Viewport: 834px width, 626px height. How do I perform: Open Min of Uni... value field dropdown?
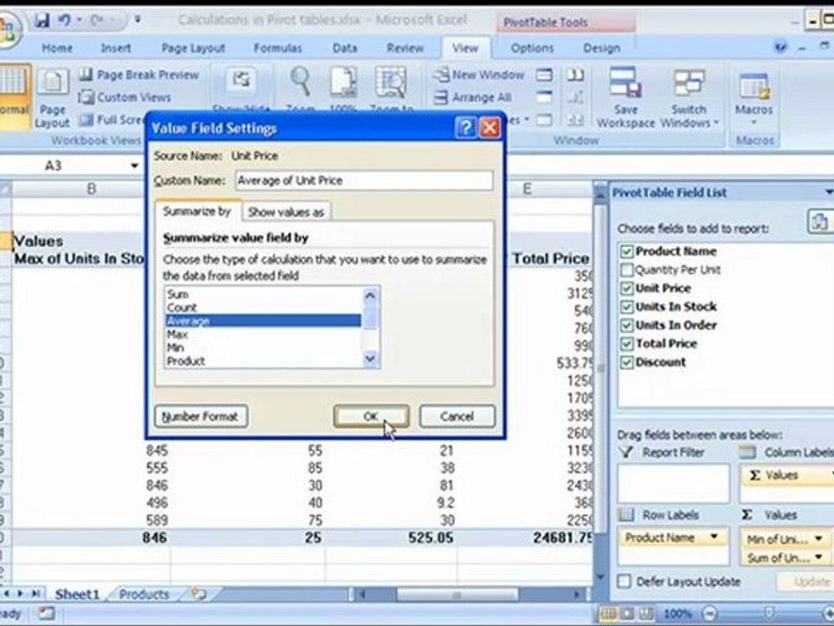[x=818, y=539]
